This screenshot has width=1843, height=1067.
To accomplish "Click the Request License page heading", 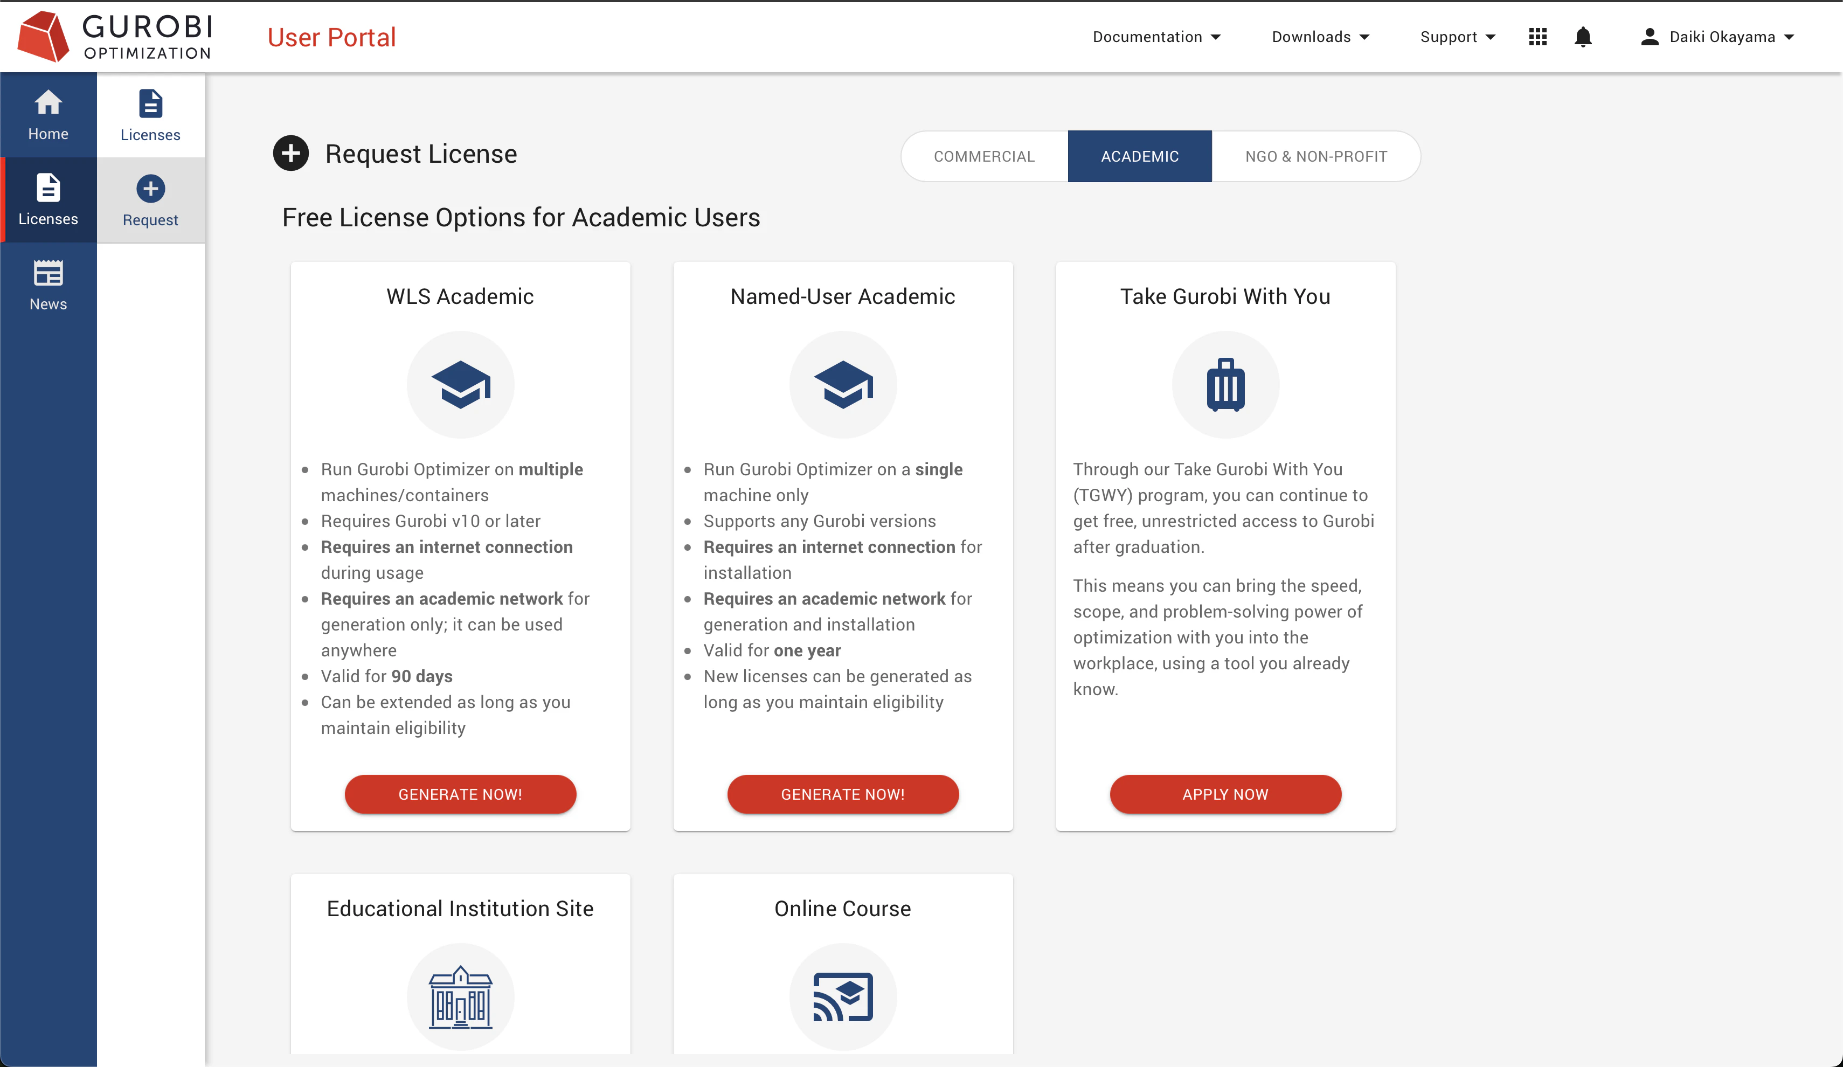I will coord(421,154).
